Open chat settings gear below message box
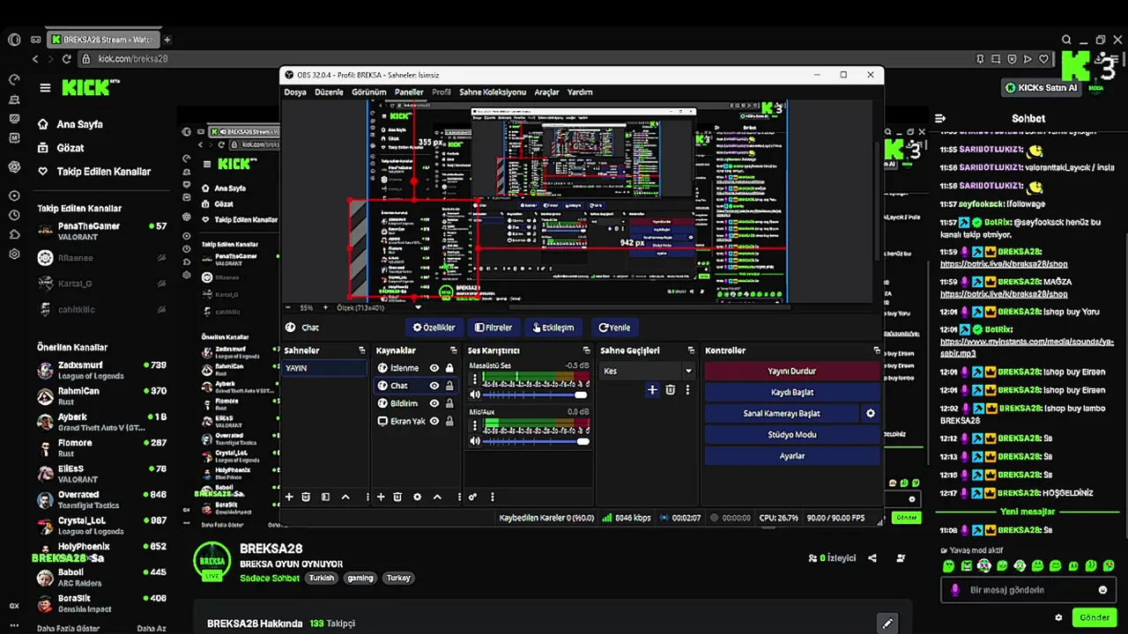This screenshot has width=1128, height=634. tap(1058, 617)
